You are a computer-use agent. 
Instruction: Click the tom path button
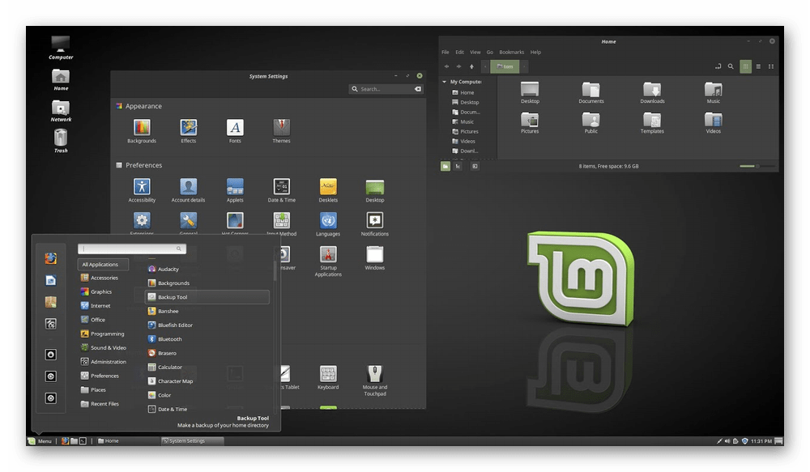[x=505, y=66]
